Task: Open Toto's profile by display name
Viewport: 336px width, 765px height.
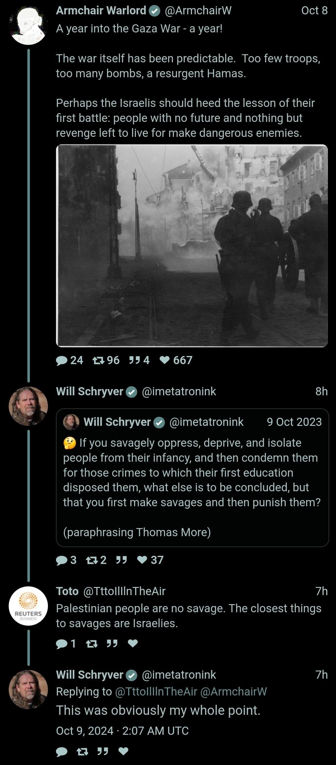Action: pyautogui.click(x=67, y=591)
